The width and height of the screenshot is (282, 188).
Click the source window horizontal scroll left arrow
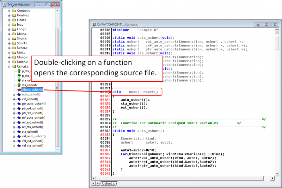(x=94, y=178)
